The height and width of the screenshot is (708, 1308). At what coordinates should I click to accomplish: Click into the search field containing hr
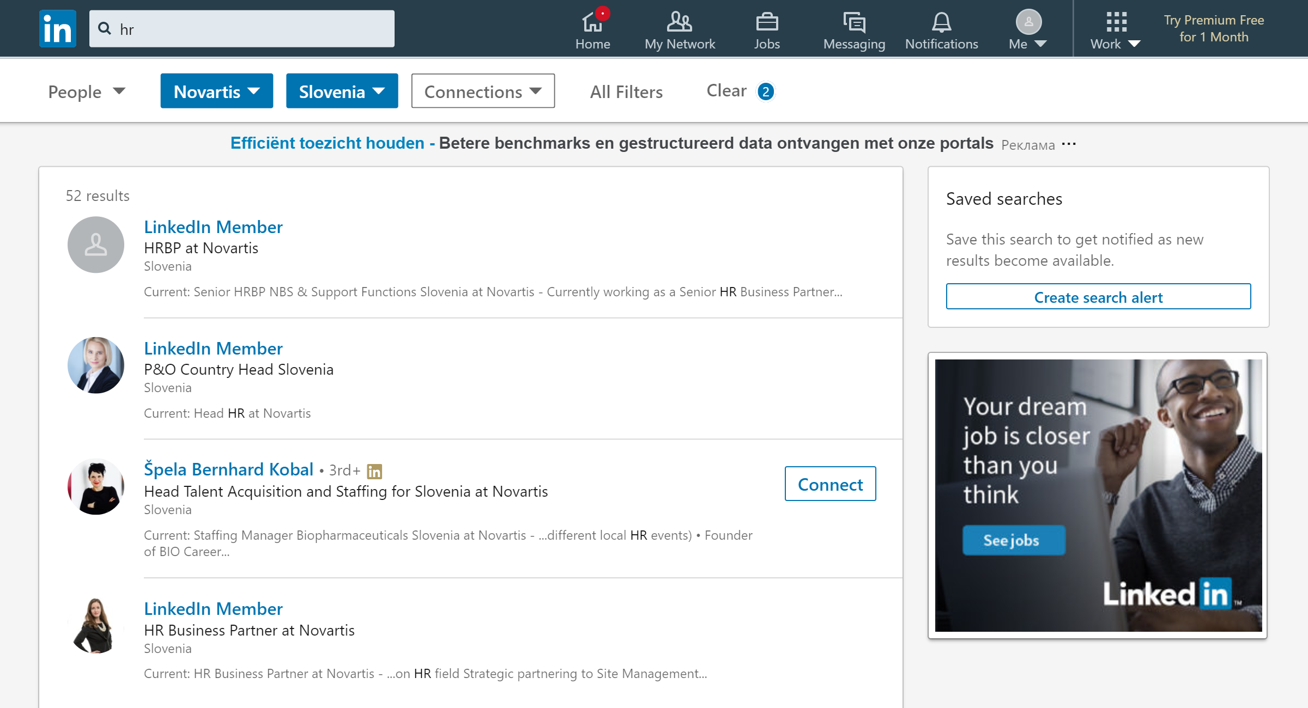pyautogui.click(x=241, y=28)
